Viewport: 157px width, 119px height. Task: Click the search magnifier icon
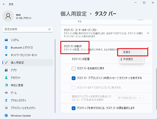click(49, 29)
